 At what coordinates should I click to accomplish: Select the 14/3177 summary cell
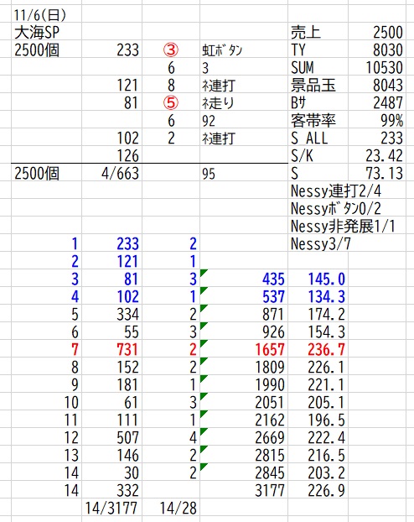click(111, 508)
